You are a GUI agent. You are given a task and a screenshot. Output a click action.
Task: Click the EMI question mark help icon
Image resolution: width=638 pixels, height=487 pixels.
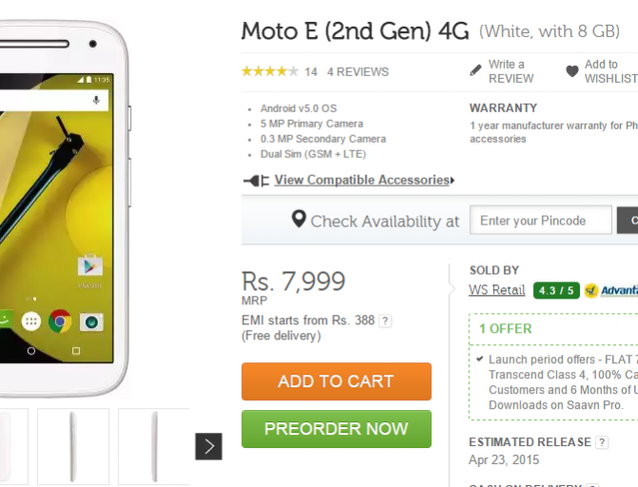(x=386, y=321)
